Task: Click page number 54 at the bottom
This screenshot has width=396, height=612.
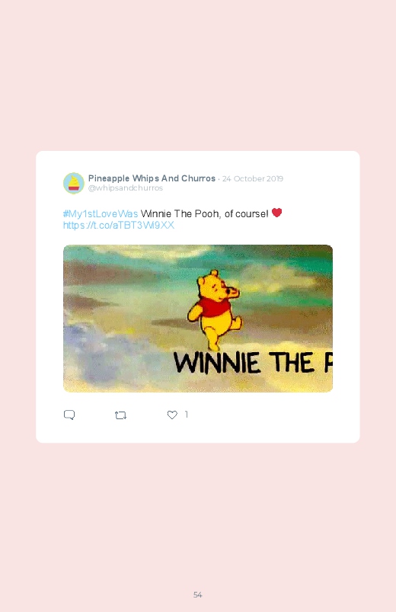Action: pos(198,594)
